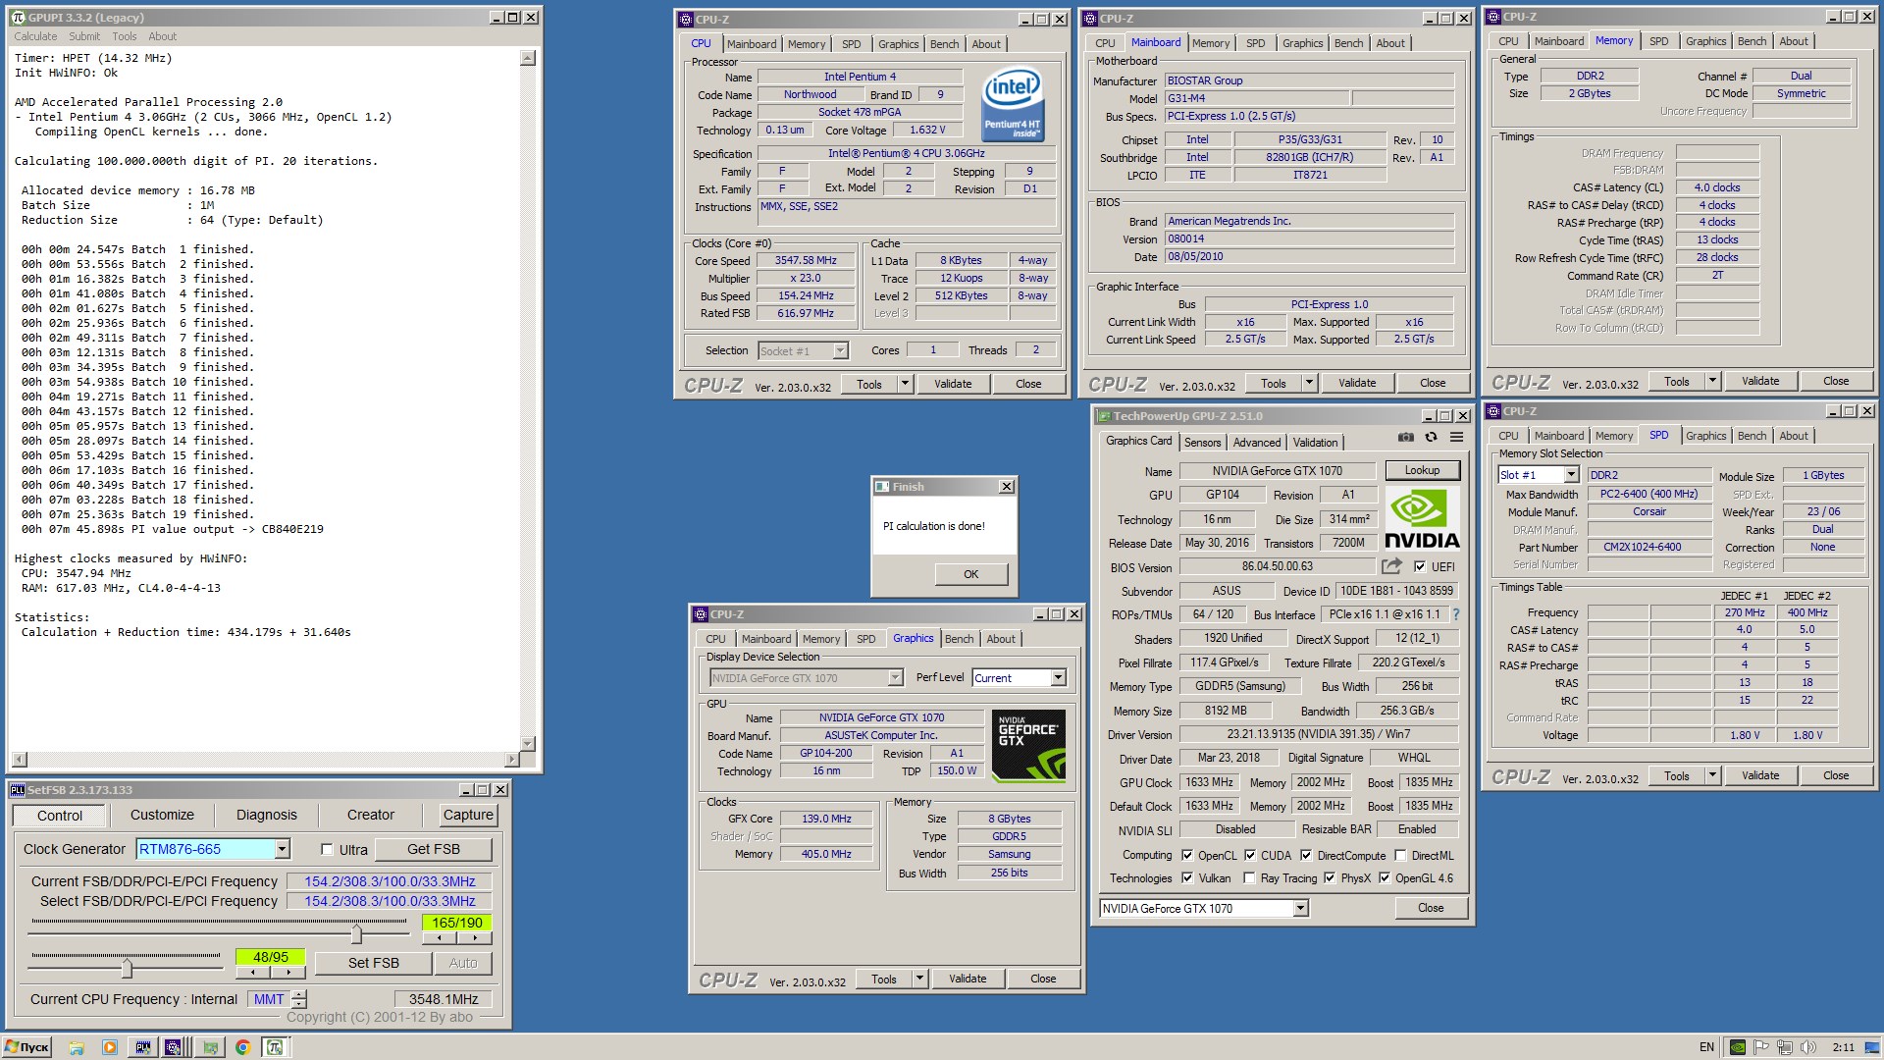
Task: Switch to the Sensors tab in GPU-Z
Action: [x=1202, y=443]
